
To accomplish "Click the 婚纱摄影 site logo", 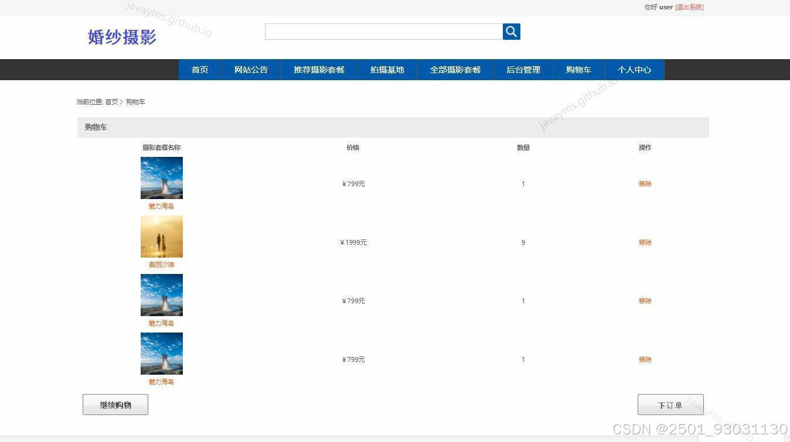I will pos(122,37).
